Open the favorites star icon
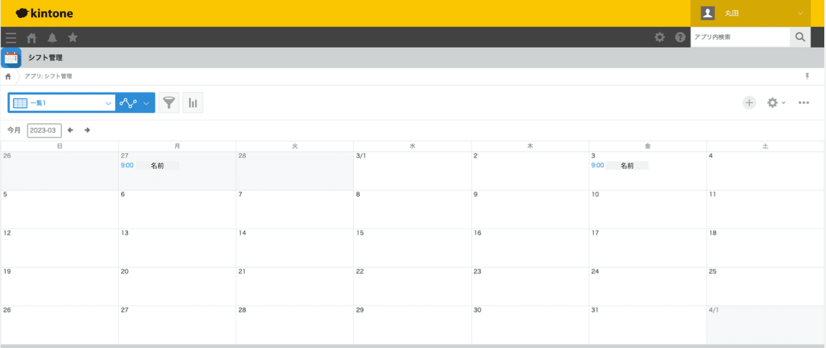Screen dimensions: 826x348 pyautogui.click(x=73, y=38)
